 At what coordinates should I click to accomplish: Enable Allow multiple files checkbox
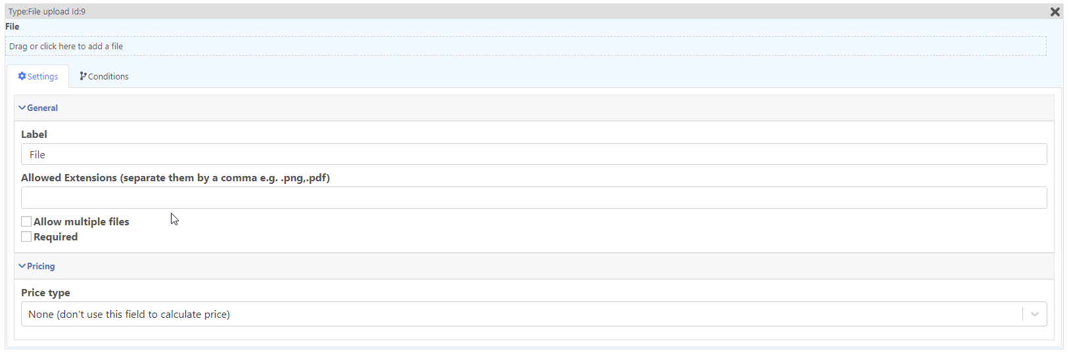coord(26,221)
